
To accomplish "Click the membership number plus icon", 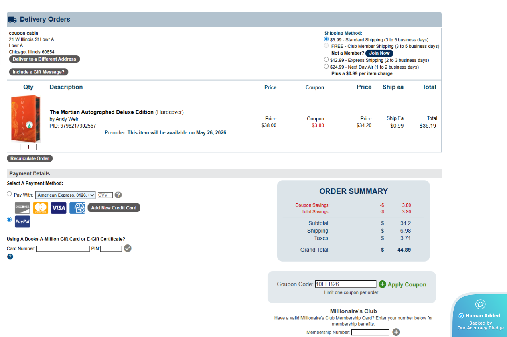I will (396, 332).
